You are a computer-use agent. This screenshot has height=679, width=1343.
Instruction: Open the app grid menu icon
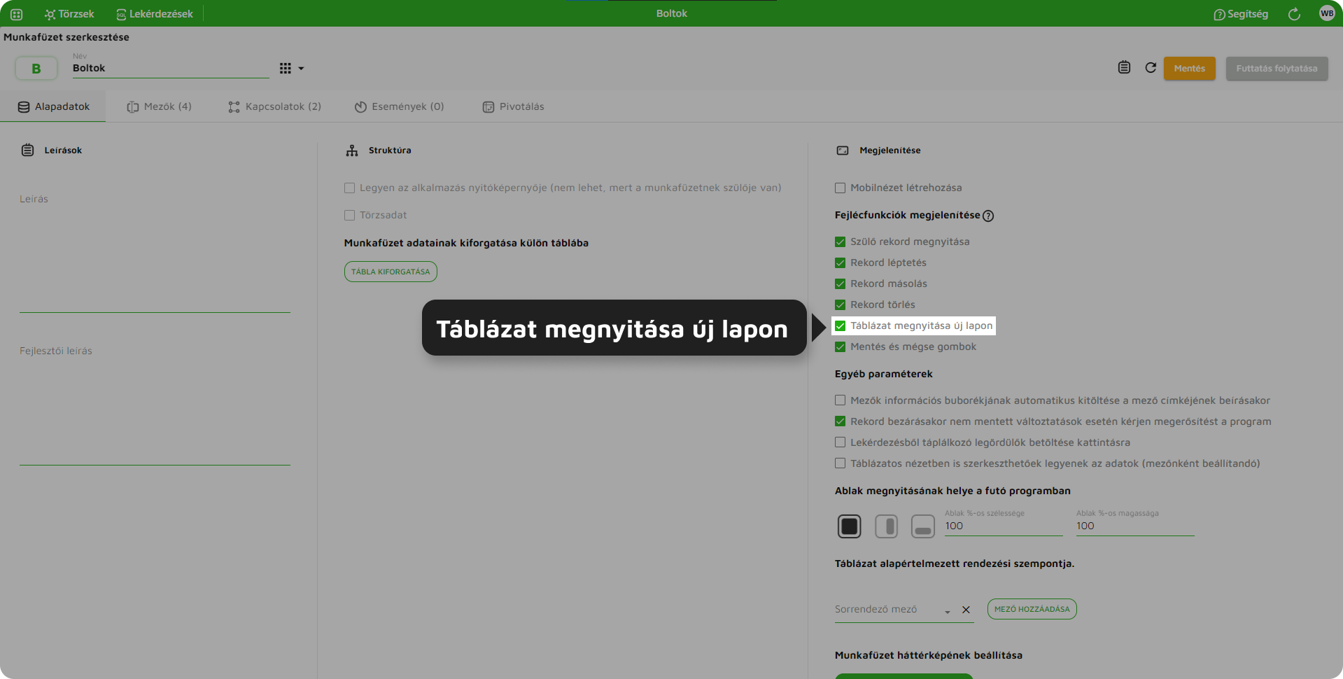tap(17, 14)
